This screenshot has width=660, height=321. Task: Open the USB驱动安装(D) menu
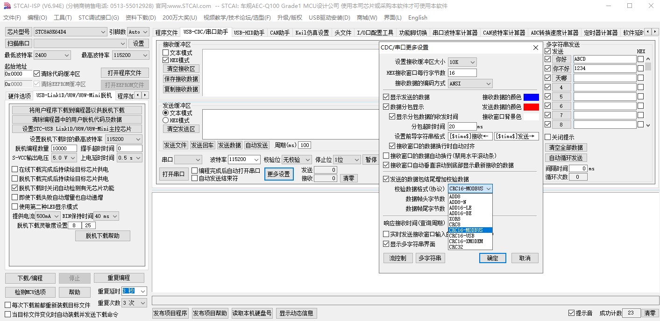click(329, 18)
